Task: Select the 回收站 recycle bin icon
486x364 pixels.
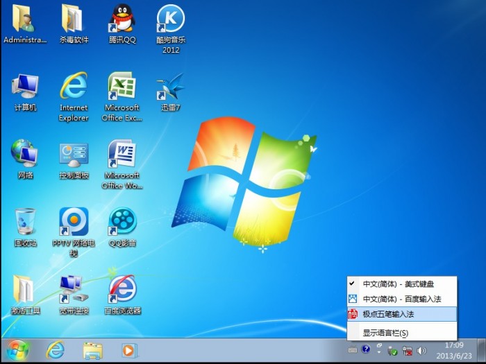Action: (26, 223)
